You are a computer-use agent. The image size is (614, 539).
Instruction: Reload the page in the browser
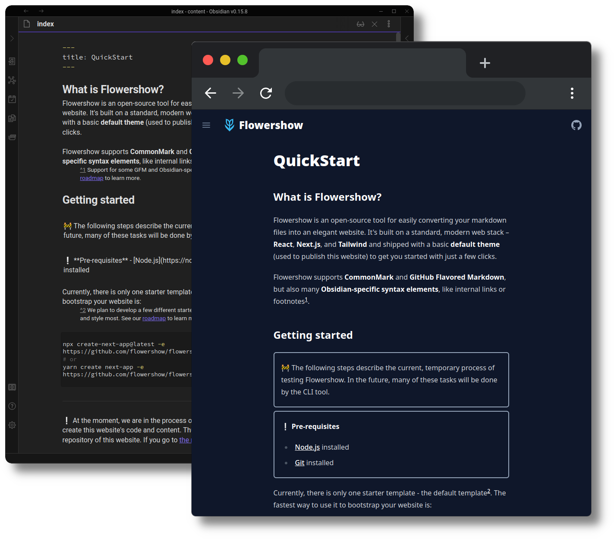click(266, 93)
